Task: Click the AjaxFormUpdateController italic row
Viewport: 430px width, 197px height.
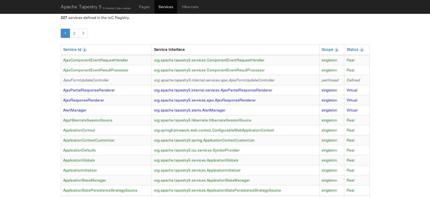Action: click(x=86, y=80)
